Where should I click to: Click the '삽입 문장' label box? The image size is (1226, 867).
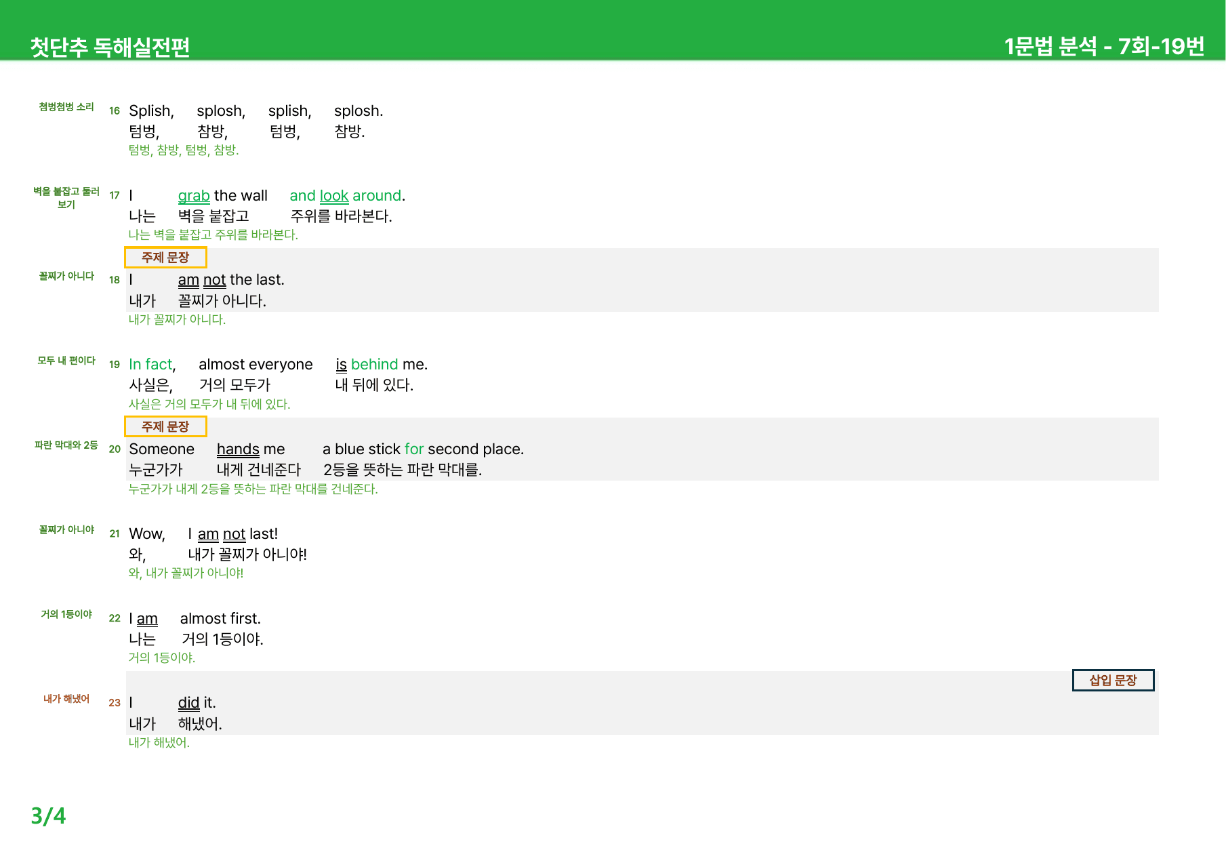click(x=1113, y=680)
